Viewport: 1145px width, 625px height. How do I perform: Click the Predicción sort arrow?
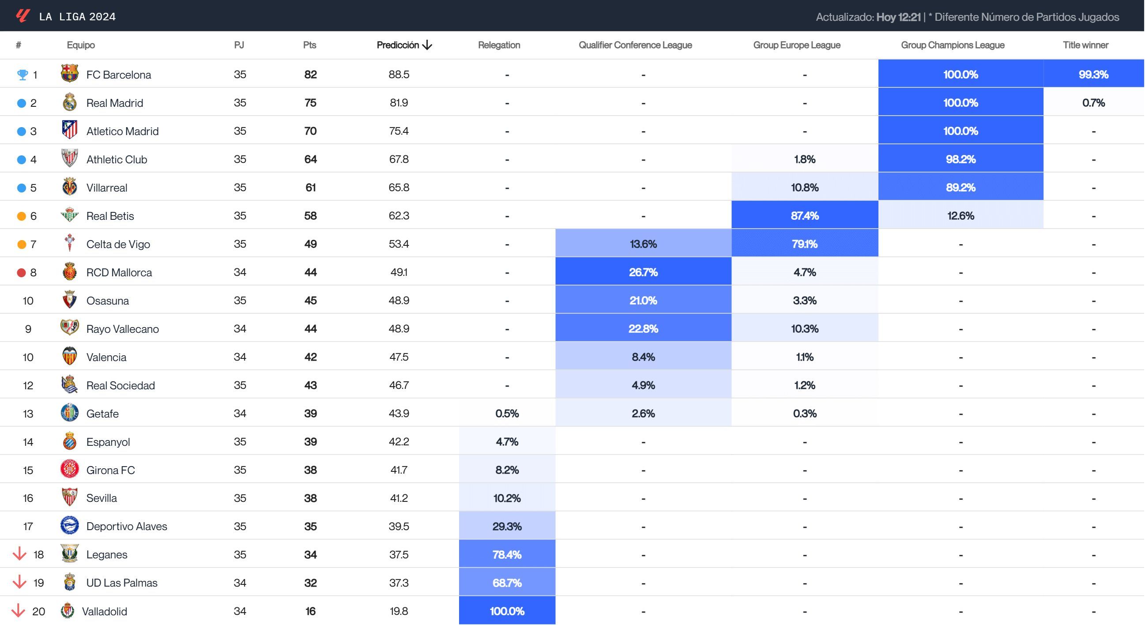pos(427,45)
